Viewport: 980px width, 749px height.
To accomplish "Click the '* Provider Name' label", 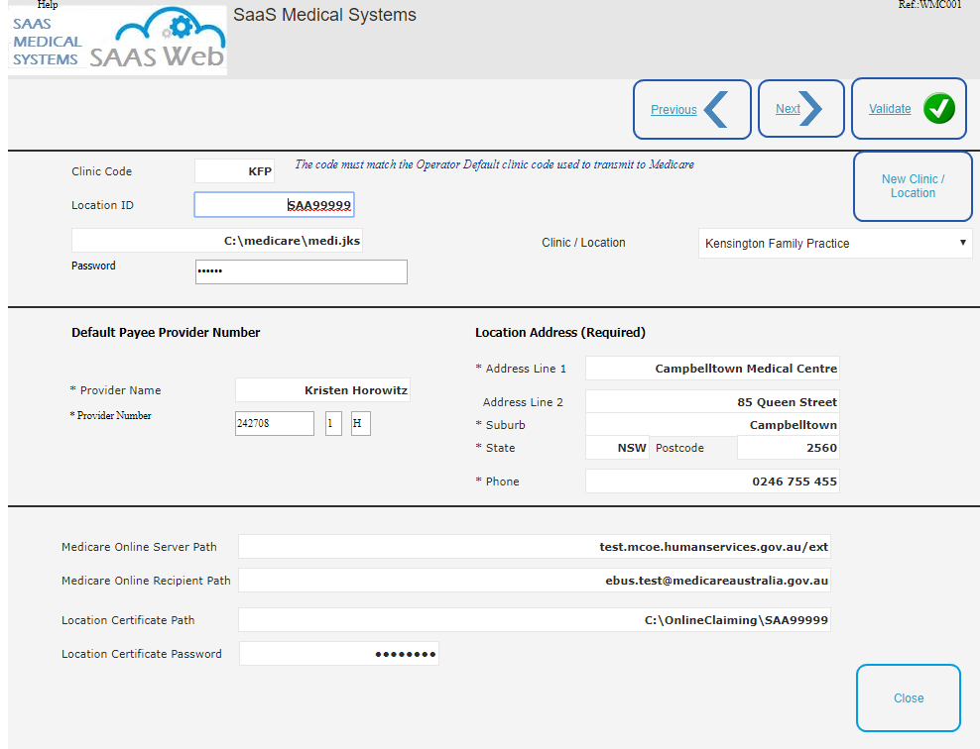I will (x=116, y=390).
